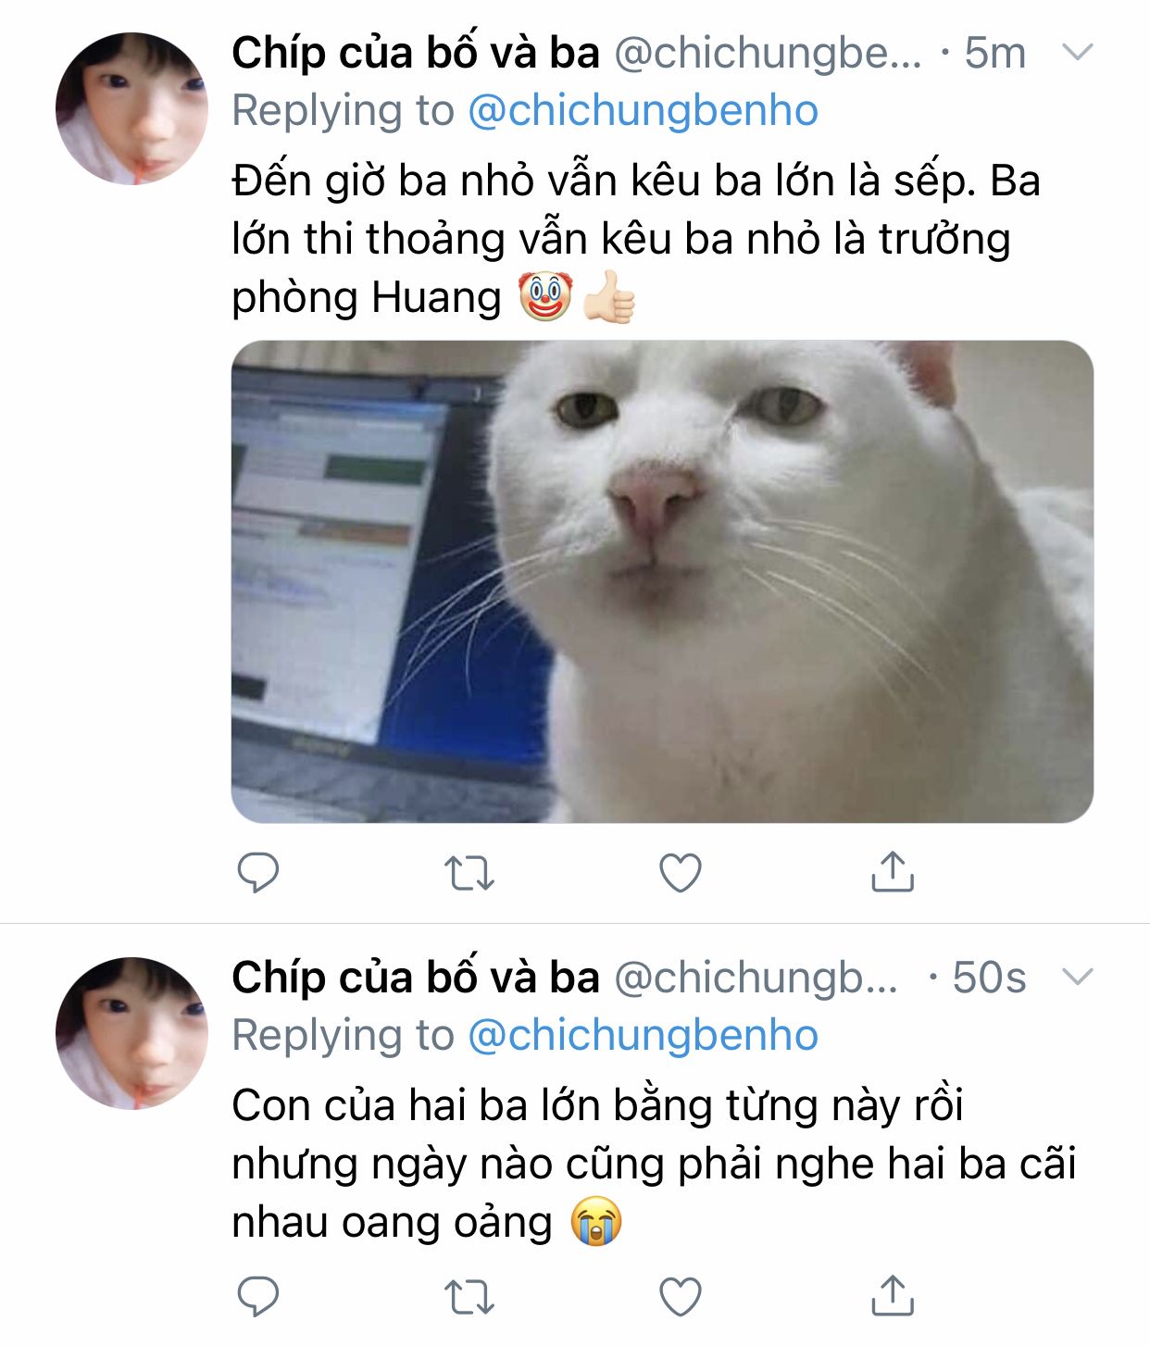Share the second tweet posted 50s ago

[x=893, y=1295]
